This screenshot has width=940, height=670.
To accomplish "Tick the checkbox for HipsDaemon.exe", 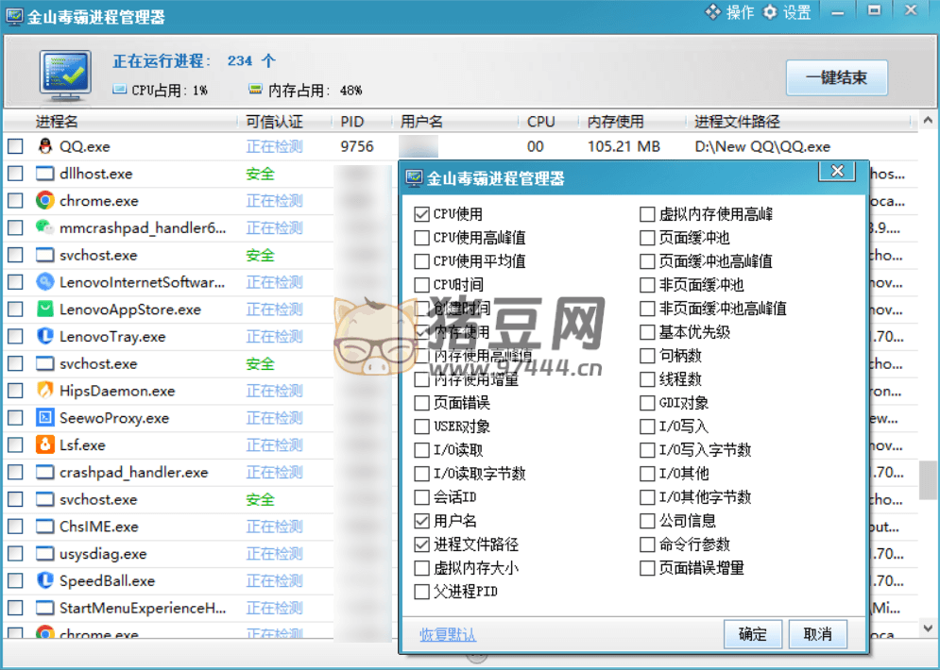I will click(15, 391).
